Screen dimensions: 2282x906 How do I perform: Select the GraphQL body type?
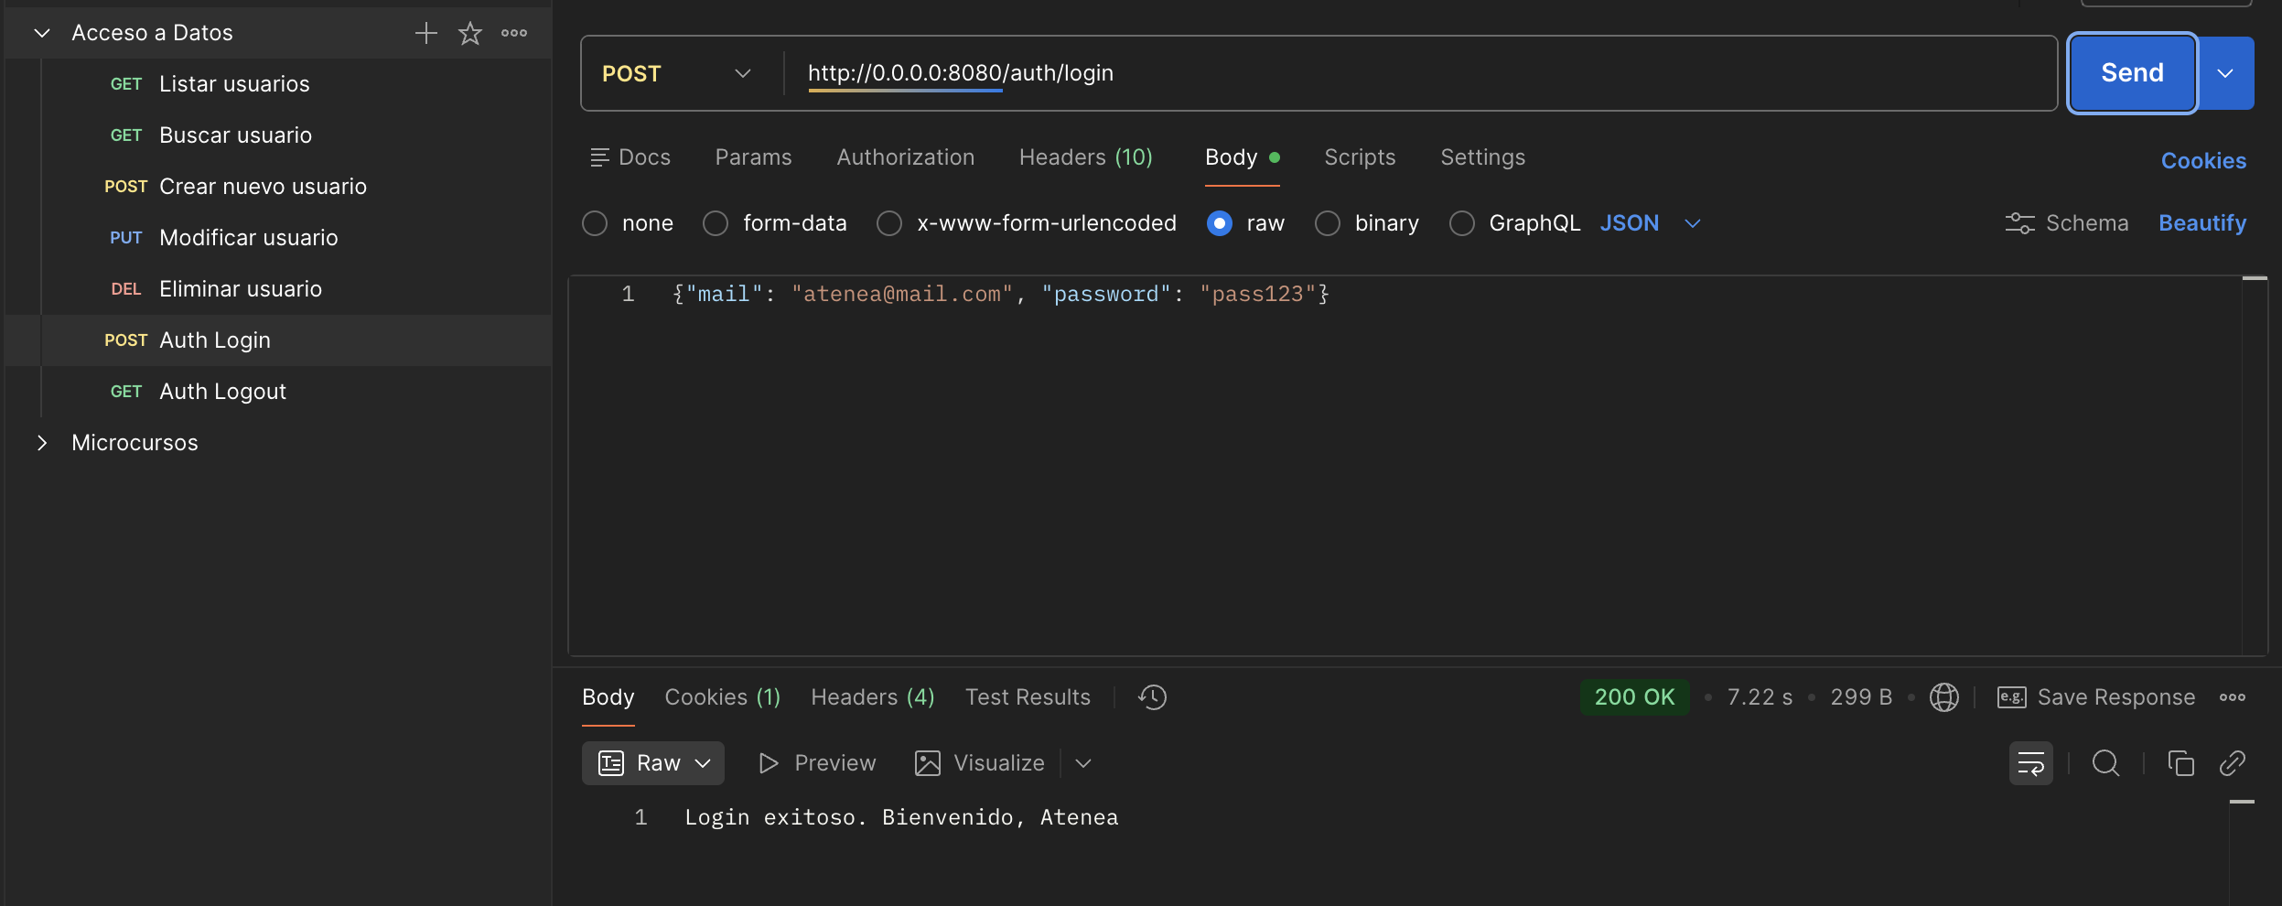1462,223
